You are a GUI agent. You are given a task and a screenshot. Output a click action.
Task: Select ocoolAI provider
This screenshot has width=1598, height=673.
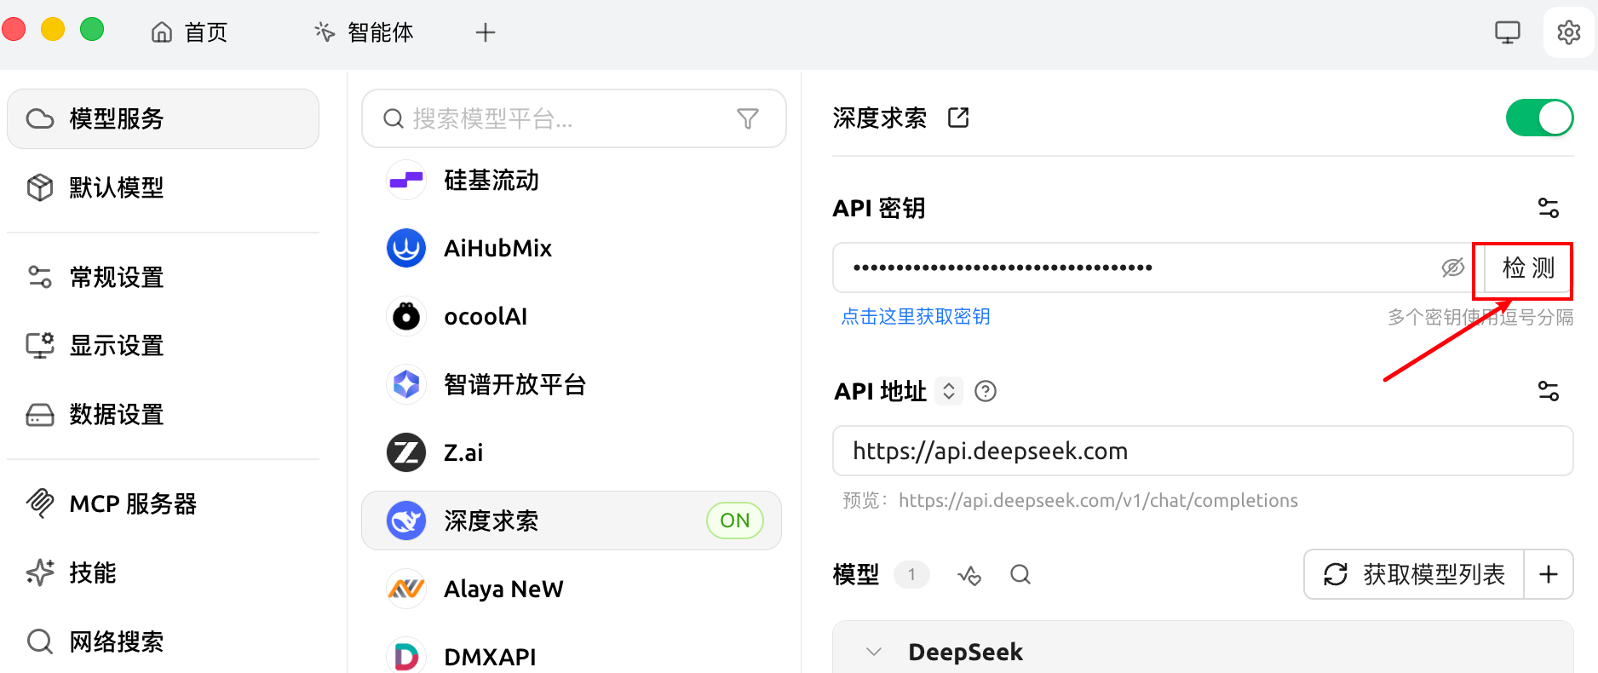[x=572, y=316]
